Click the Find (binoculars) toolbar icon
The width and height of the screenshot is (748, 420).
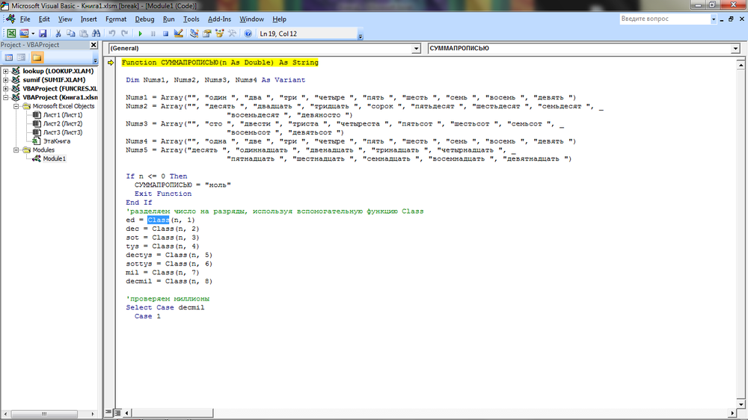pos(95,34)
